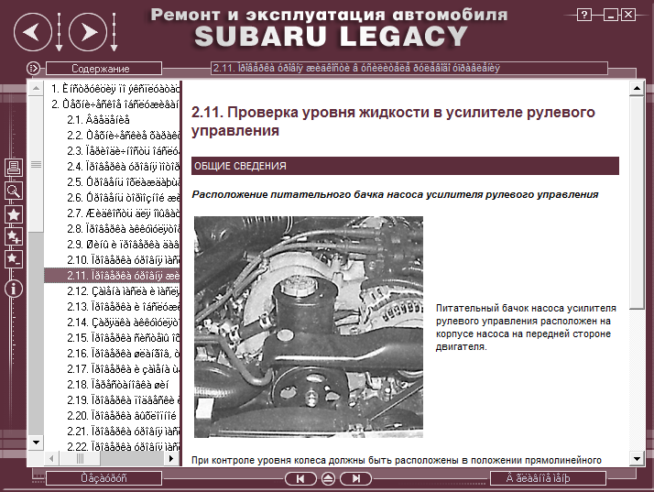Click contents vertical scrollbar thumb
The height and width of the screenshot is (492, 654).
point(36,164)
